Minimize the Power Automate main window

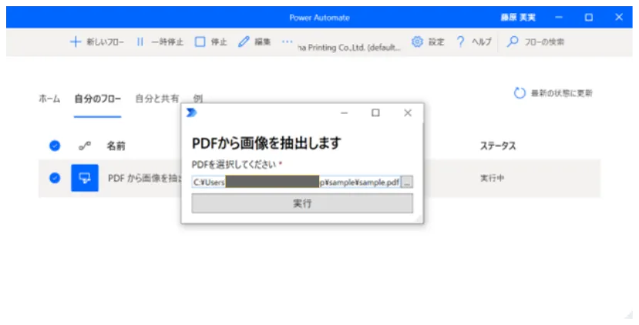point(559,17)
